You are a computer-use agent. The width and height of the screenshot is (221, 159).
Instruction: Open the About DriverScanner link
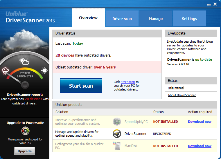click(182, 95)
